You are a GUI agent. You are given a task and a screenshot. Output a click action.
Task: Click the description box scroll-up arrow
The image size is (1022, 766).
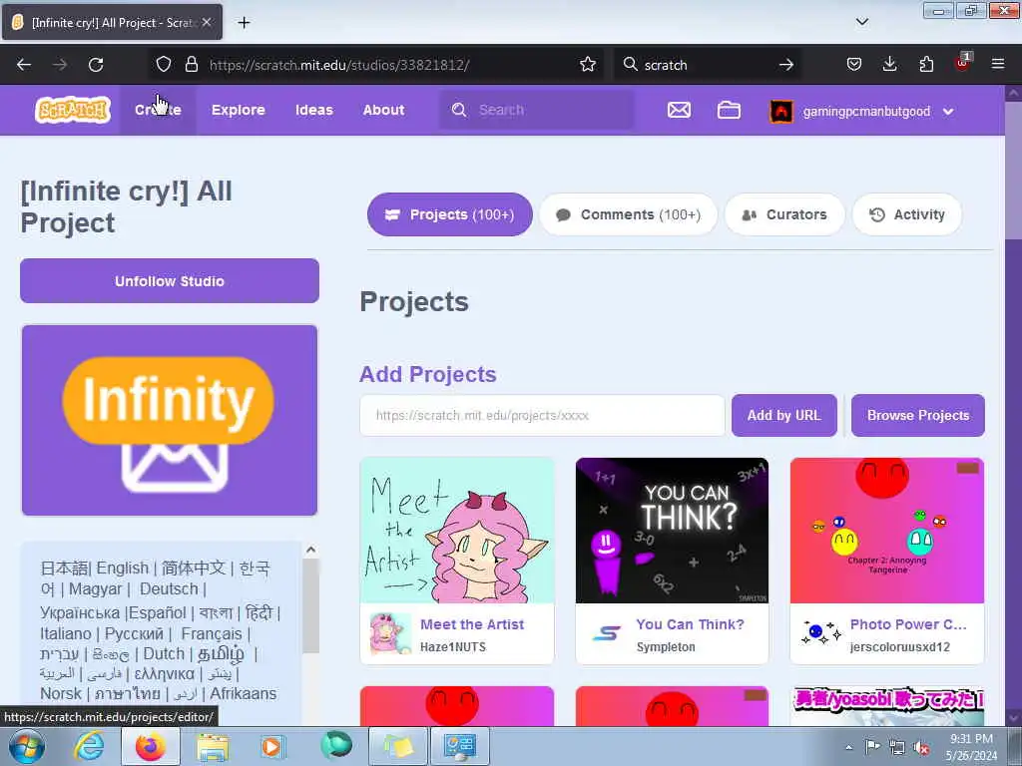[311, 550]
